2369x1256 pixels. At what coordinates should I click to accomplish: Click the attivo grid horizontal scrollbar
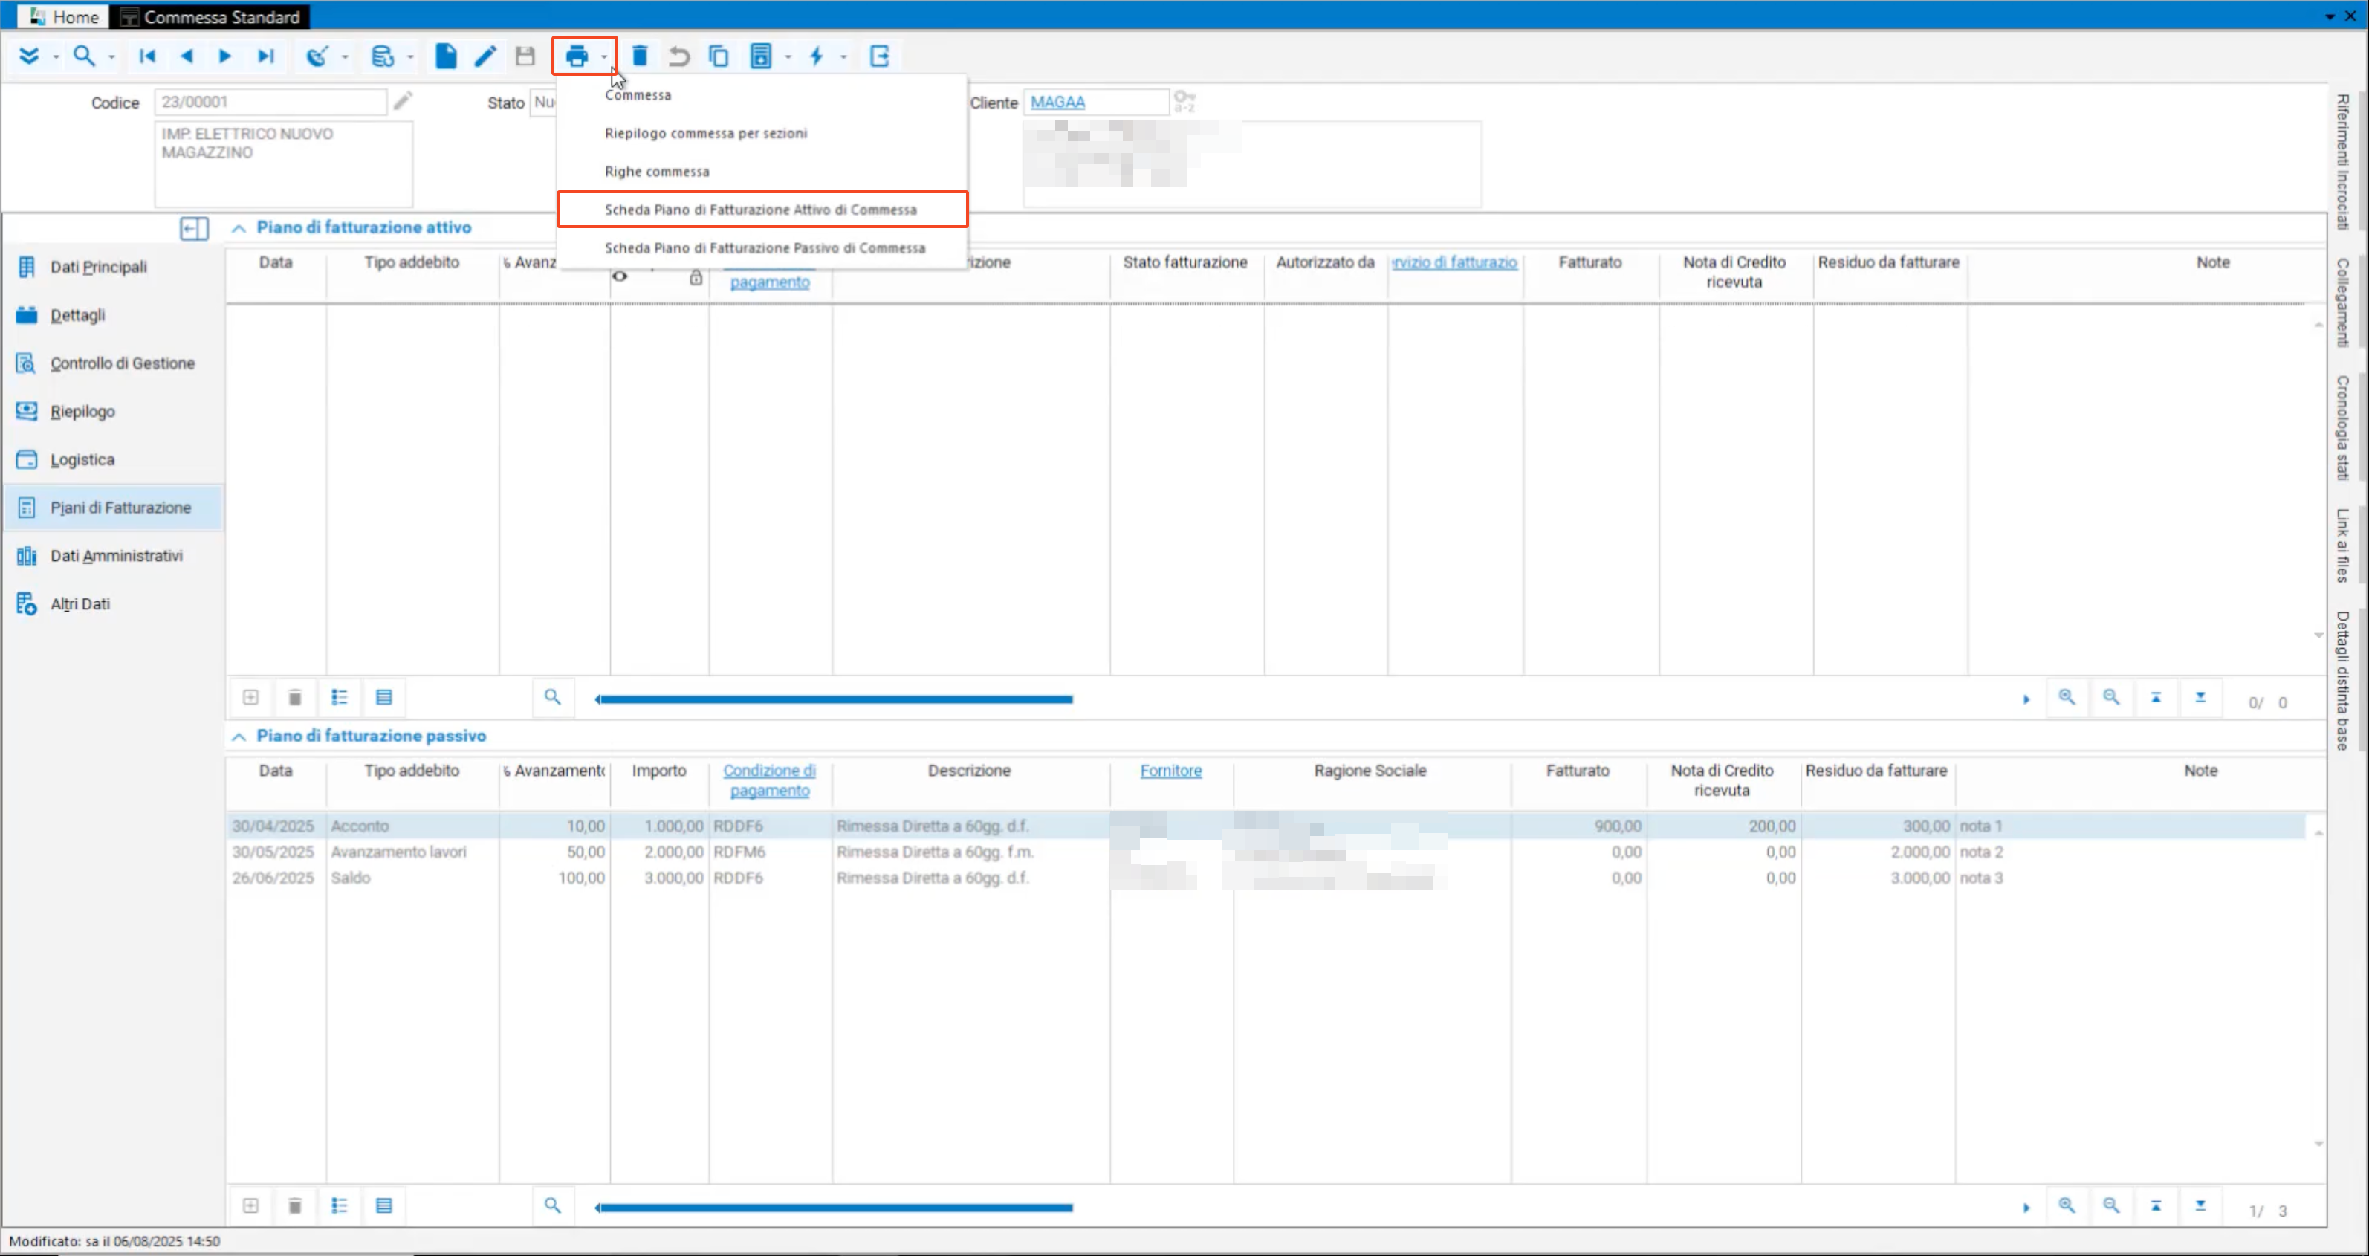point(835,700)
